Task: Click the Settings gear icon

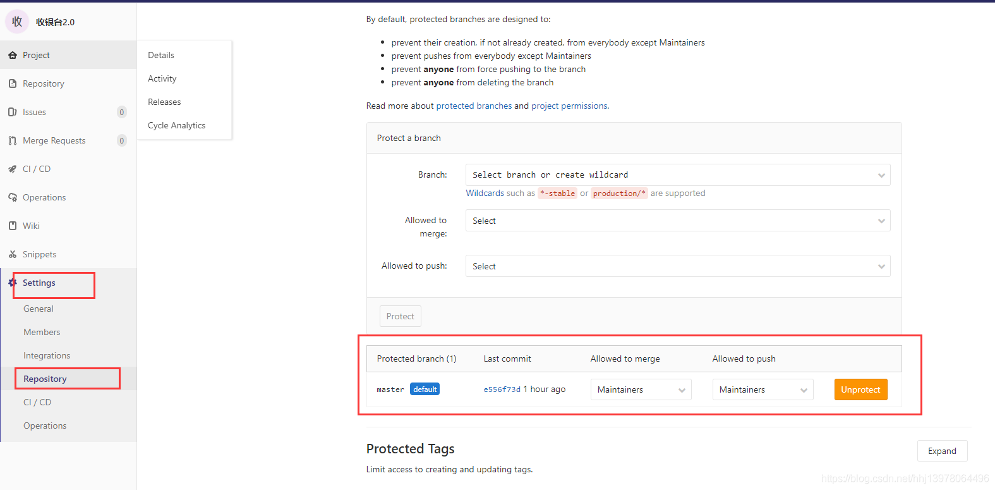Action: tap(13, 283)
